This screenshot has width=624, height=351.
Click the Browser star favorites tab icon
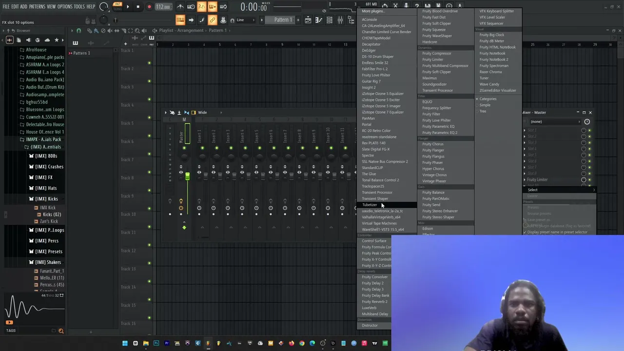(x=57, y=40)
